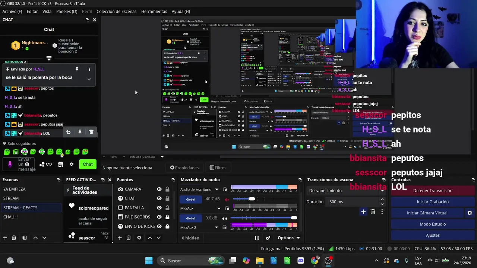This screenshot has height=268, width=477.
Task: Hide the PA DISCORDS source
Action: [159, 217]
